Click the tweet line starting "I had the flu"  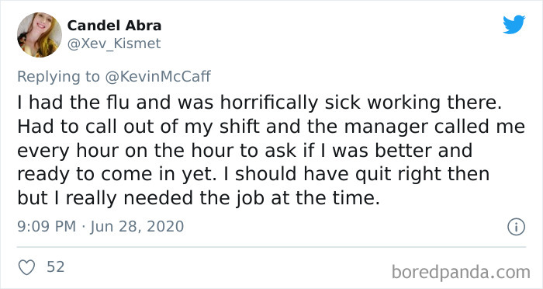pyautogui.click(x=259, y=103)
